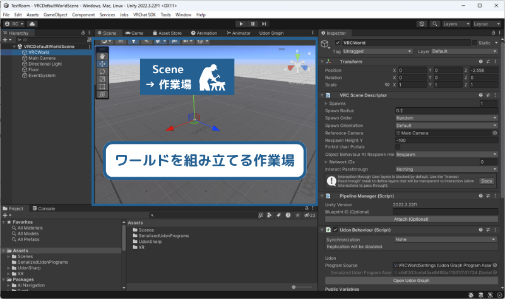Enable Forbid User Portals checkbox
Viewport: 505px width, 299px height.
pyautogui.click(x=398, y=147)
